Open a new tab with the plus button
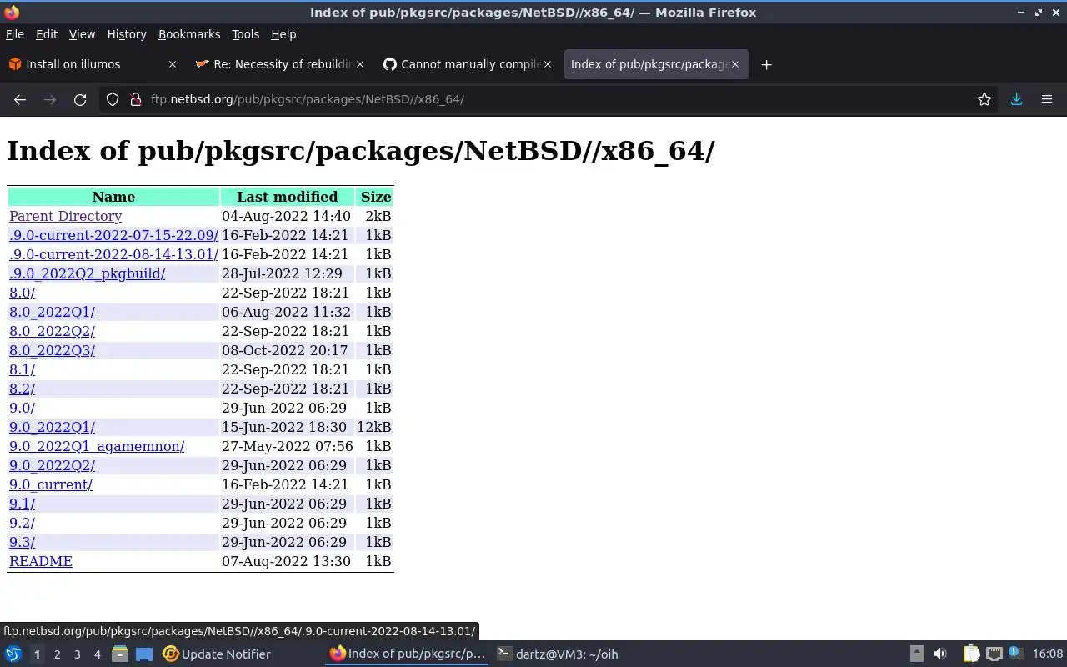This screenshot has height=667, width=1067. (766, 64)
